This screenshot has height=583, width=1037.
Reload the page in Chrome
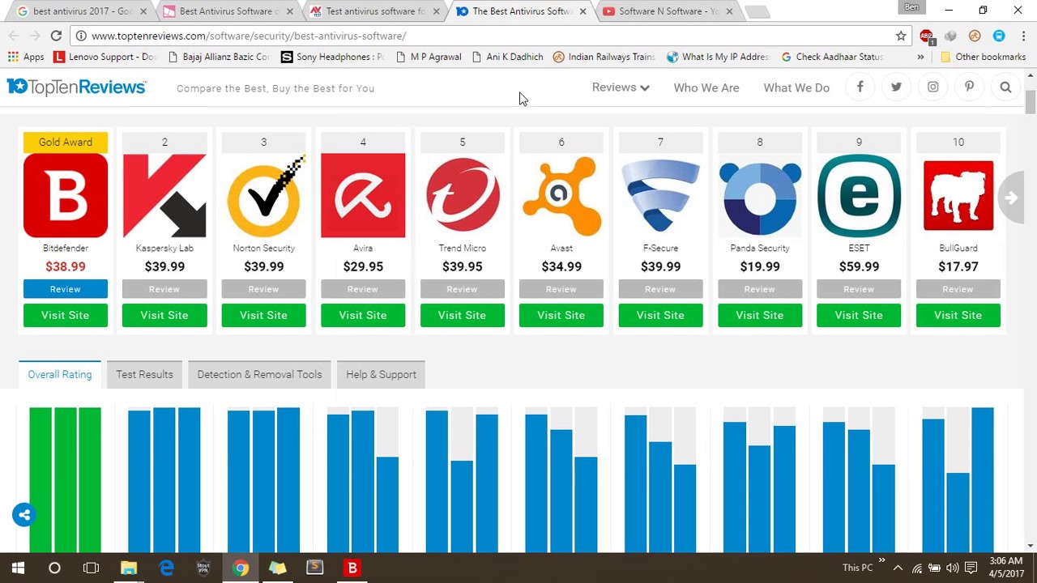click(56, 36)
